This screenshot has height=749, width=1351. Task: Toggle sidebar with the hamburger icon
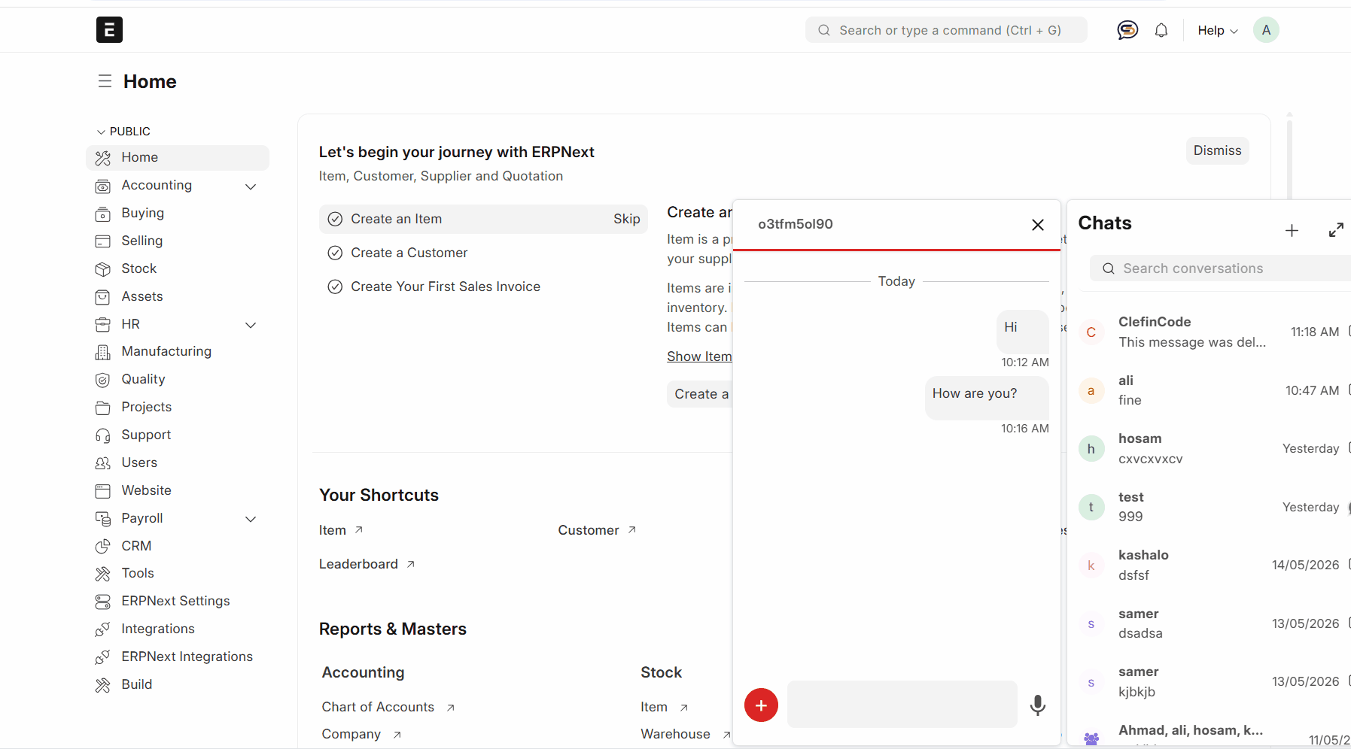(x=105, y=81)
